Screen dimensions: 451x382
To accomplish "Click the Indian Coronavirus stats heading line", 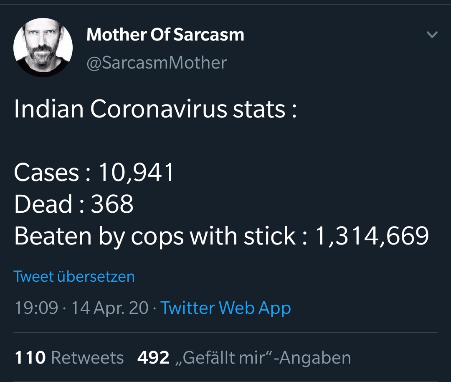I will [x=155, y=109].
